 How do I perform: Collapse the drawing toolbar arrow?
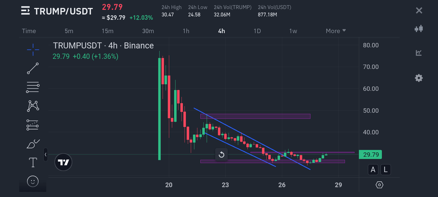tap(45, 155)
